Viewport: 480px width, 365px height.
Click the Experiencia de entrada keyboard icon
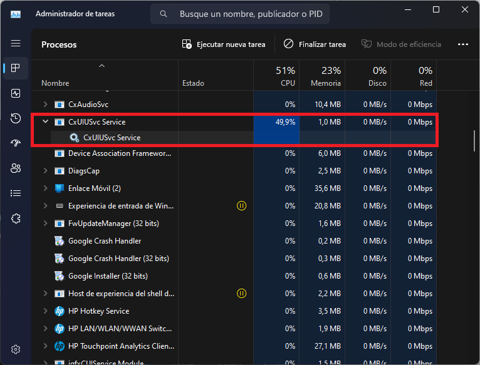60,206
